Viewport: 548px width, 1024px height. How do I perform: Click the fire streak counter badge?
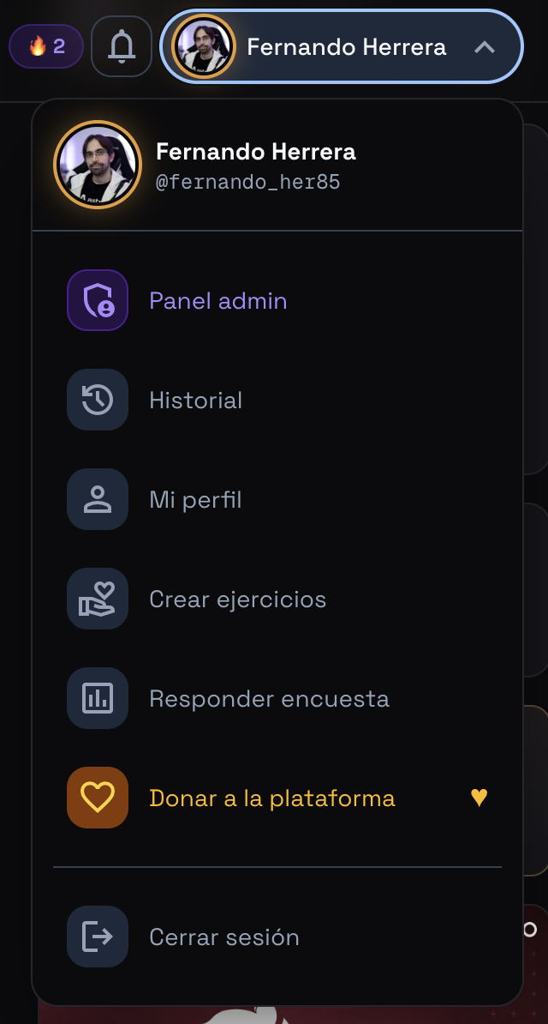46,46
